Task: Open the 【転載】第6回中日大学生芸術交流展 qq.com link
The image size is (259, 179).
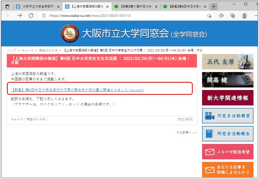Action: click(x=78, y=90)
